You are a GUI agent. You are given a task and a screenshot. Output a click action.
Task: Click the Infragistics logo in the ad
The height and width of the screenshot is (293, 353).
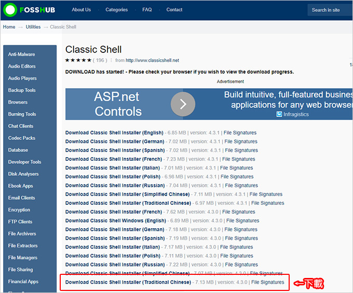pyautogui.click(x=292, y=114)
